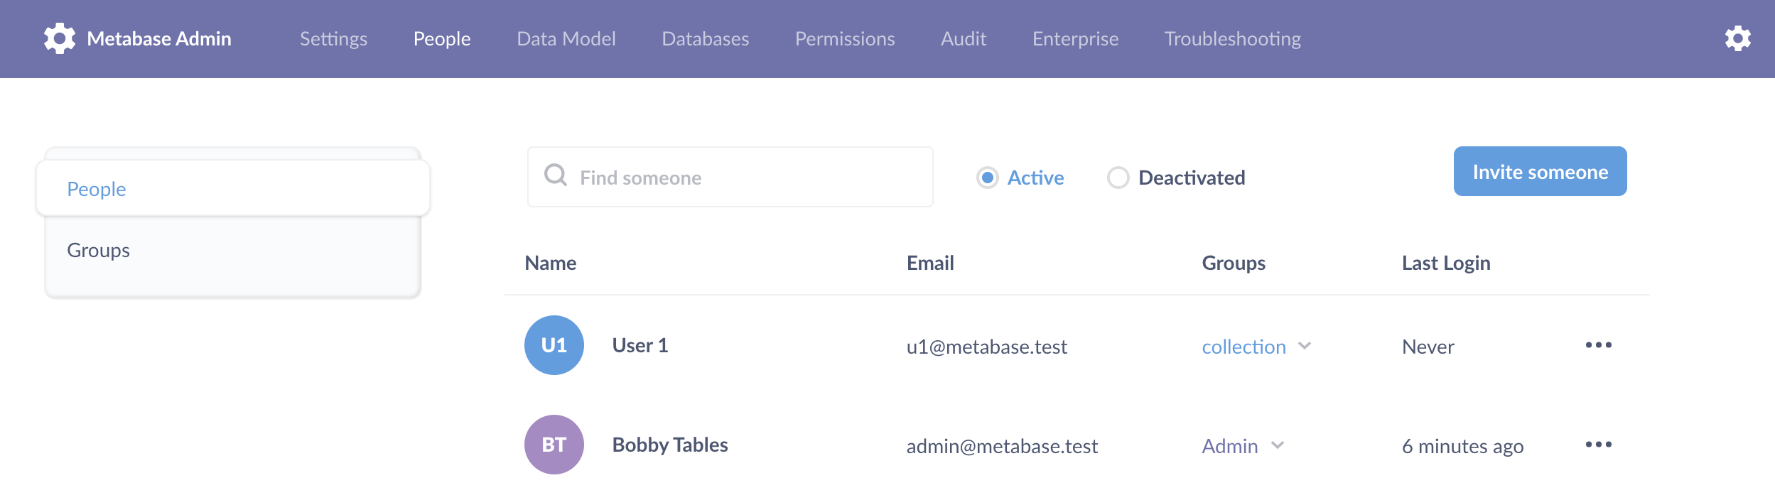
Task: Select People in the left sidebar
Action: click(x=97, y=189)
